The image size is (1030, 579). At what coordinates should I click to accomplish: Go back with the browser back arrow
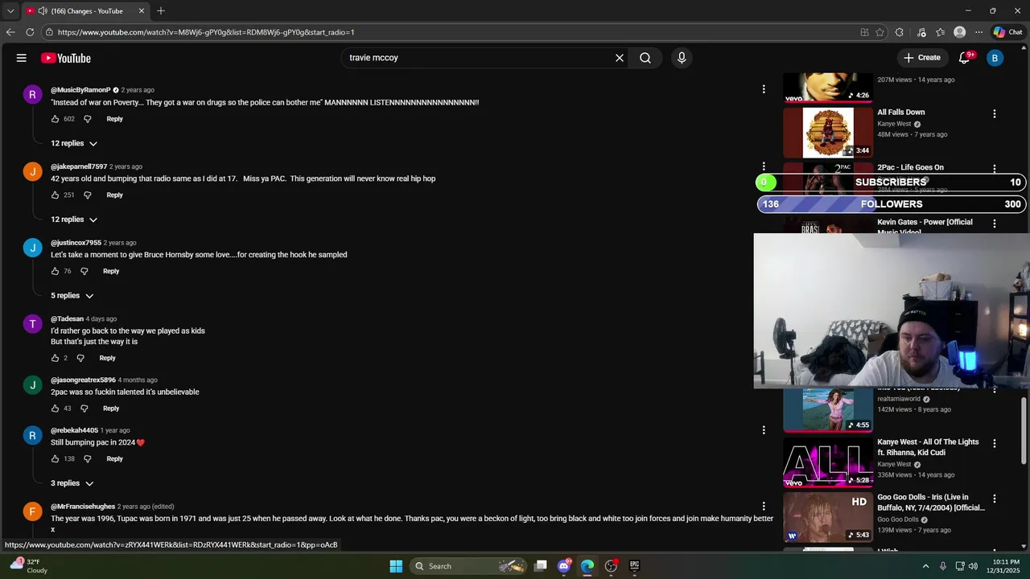click(10, 32)
